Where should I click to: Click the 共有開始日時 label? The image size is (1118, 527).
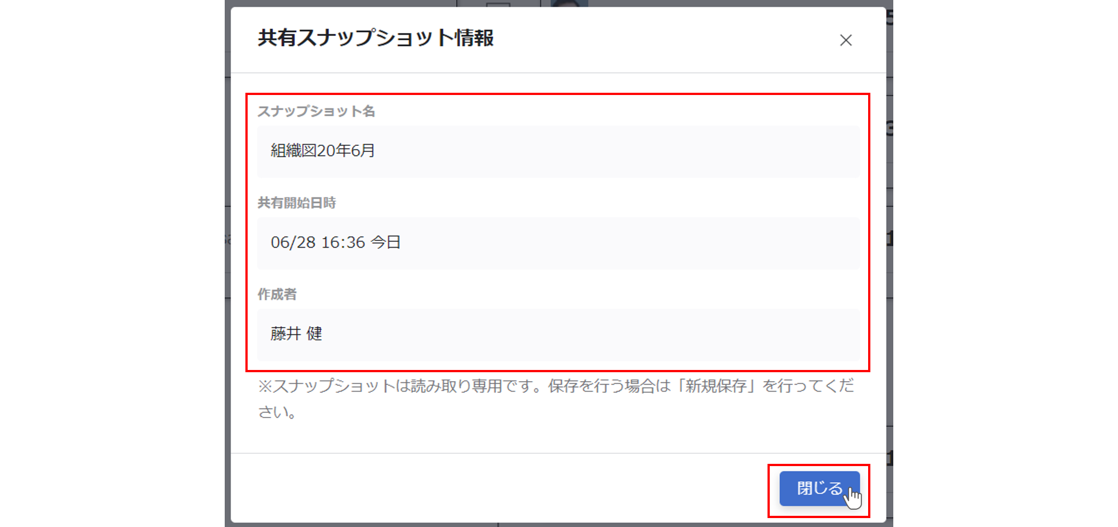pos(297,203)
